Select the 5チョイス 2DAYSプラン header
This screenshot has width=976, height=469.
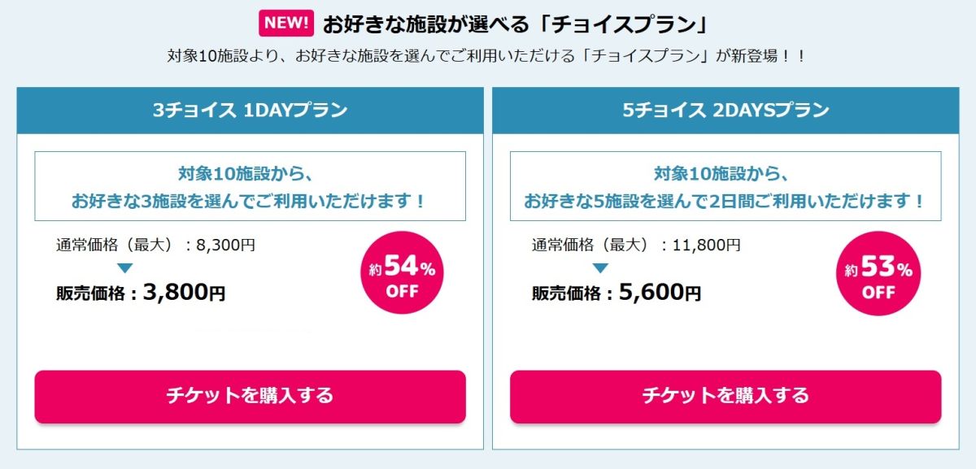tap(725, 111)
